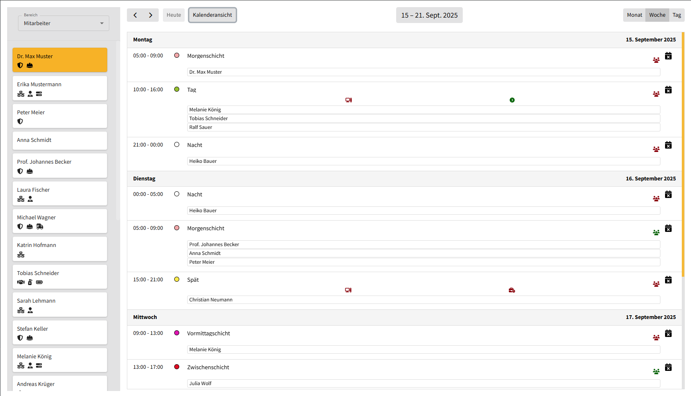691x396 pixels.
Task: Click the calendar-cancel icon for Zwischenschicht
Action: point(668,368)
